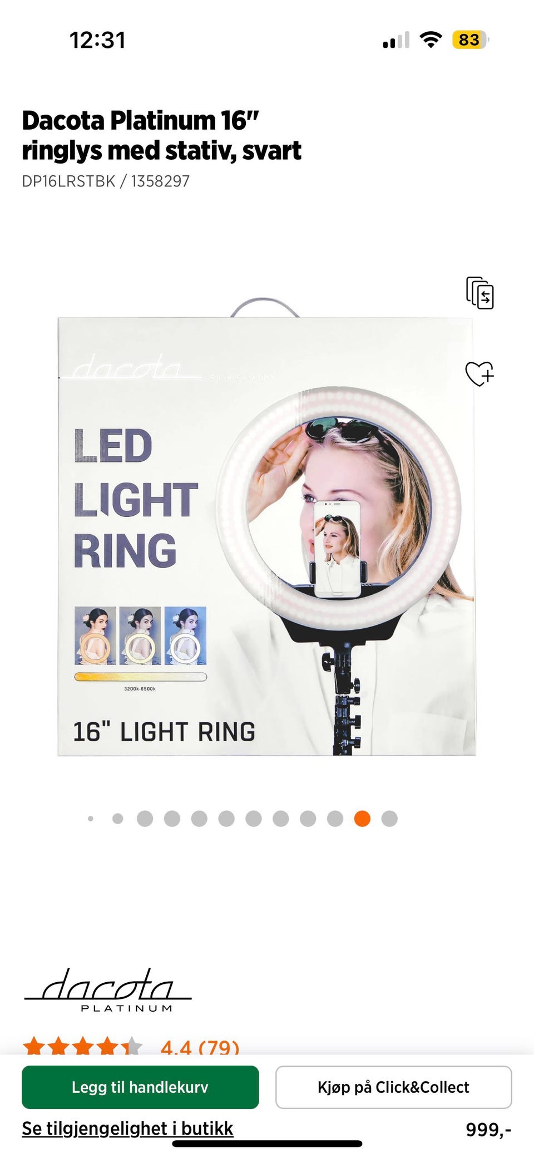534x1158 pixels.
Task: Select the gallery dot left of the orange one
Action: [335, 819]
